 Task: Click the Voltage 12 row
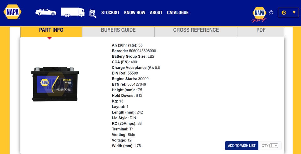click(x=122, y=140)
